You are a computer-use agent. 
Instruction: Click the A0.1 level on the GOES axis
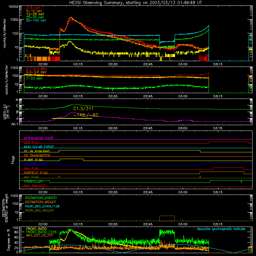(x=15, y=124)
